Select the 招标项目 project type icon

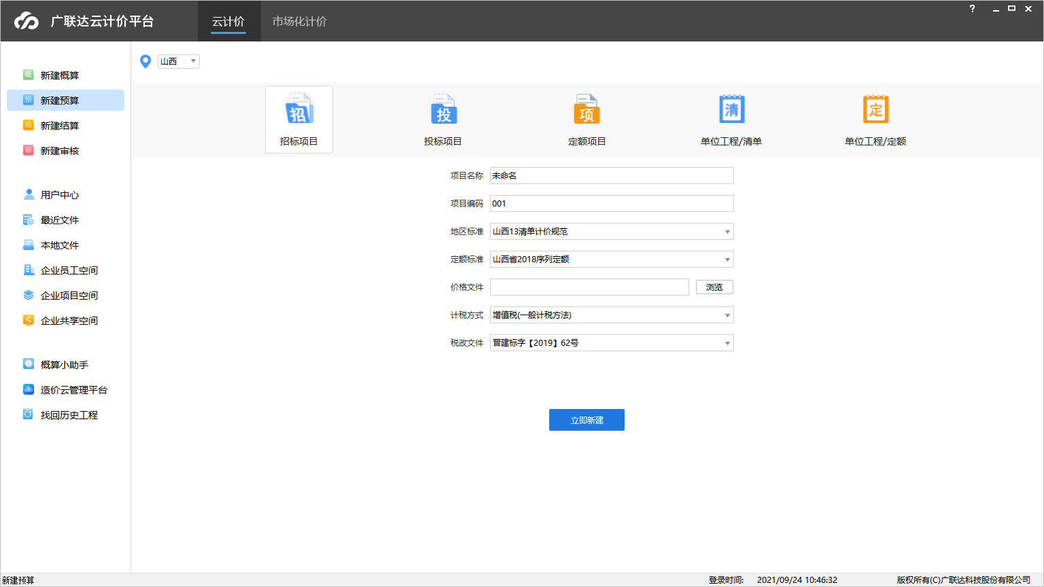click(x=299, y=109)
